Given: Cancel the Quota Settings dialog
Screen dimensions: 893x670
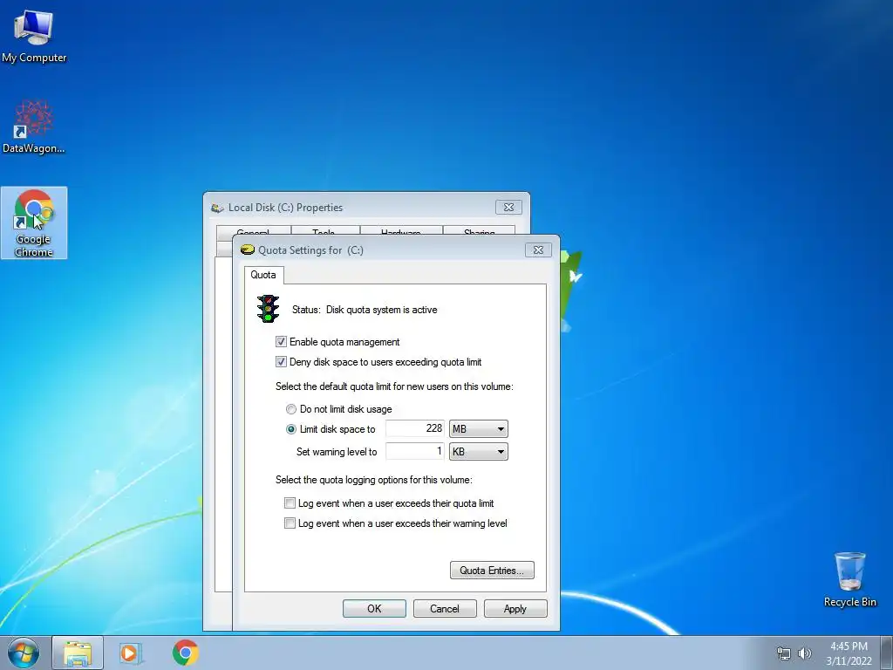Looking at the screenshot, I should pyautogui.click(x=445, y=608).
